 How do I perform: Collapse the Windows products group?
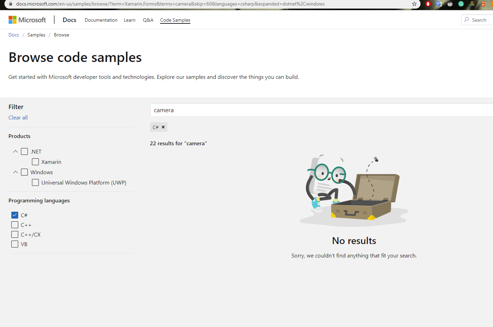pyautogui.click(x=15, y=172)
